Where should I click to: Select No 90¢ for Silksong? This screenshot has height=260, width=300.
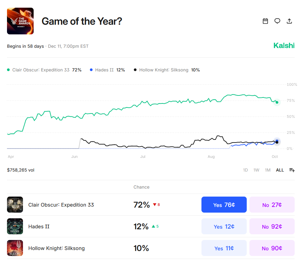[x=272, y=248]
